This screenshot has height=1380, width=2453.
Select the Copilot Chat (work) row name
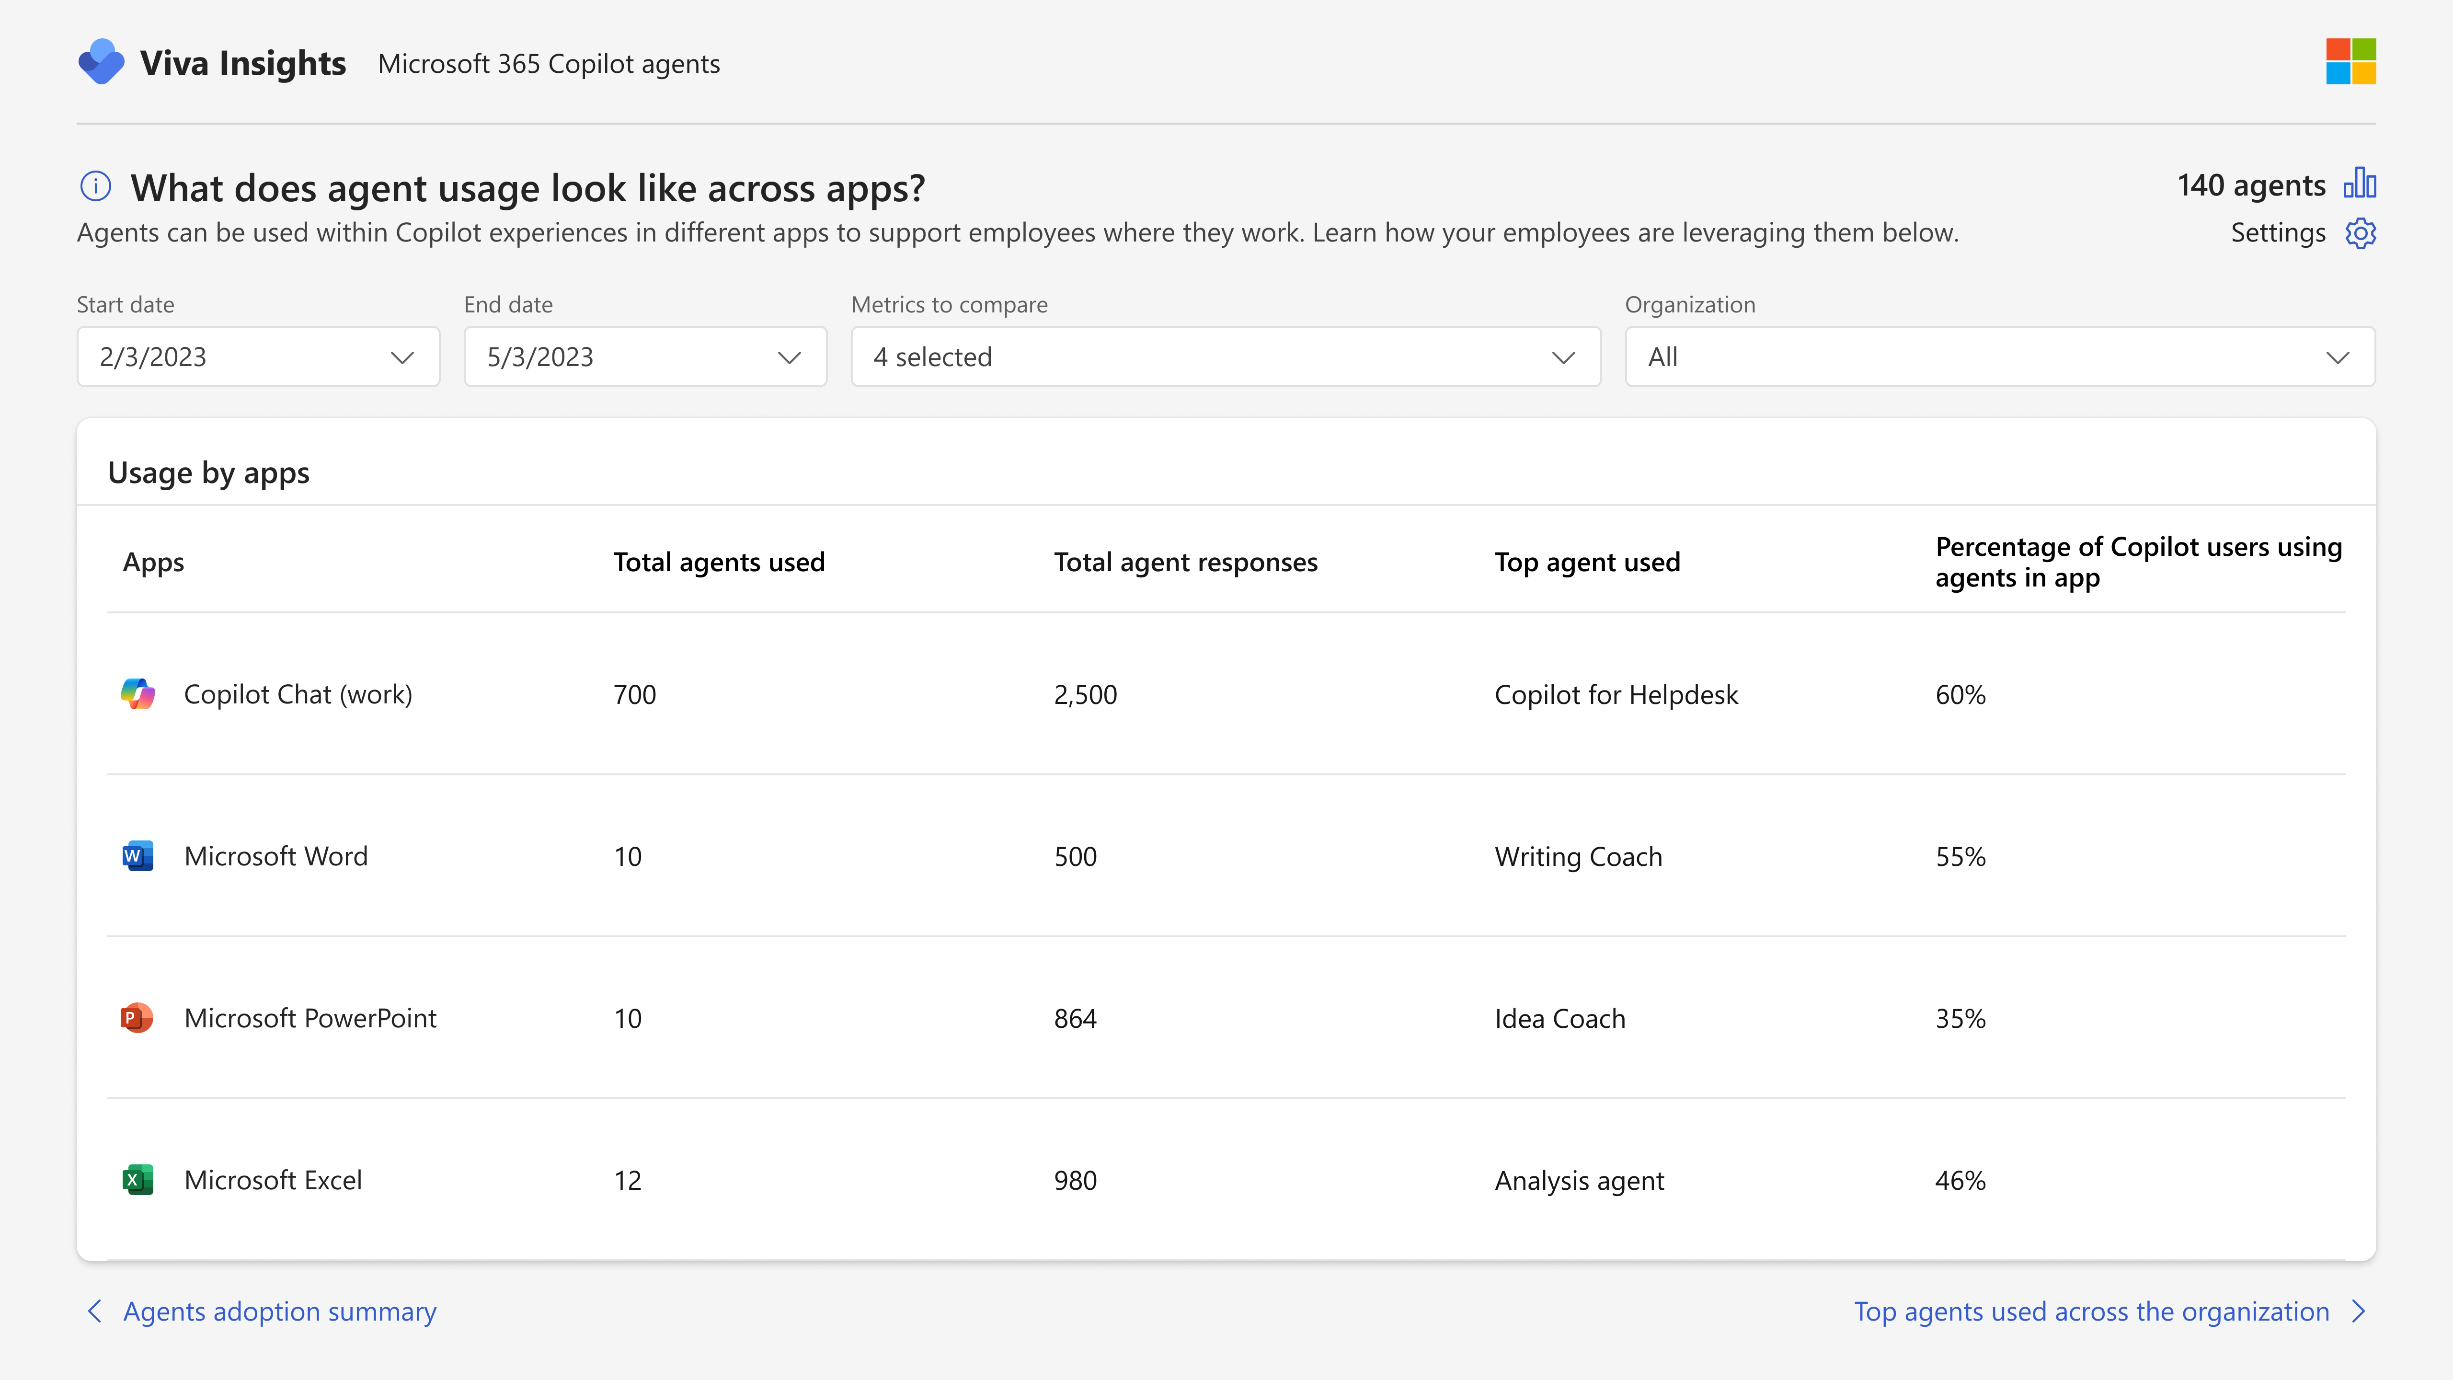coord(298,694)
